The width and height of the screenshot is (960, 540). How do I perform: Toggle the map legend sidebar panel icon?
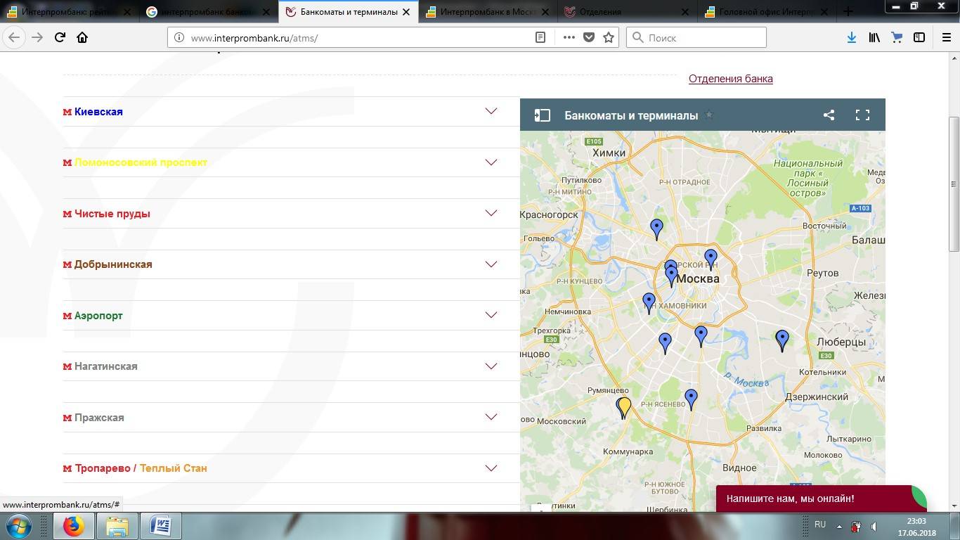coord(542,115)
